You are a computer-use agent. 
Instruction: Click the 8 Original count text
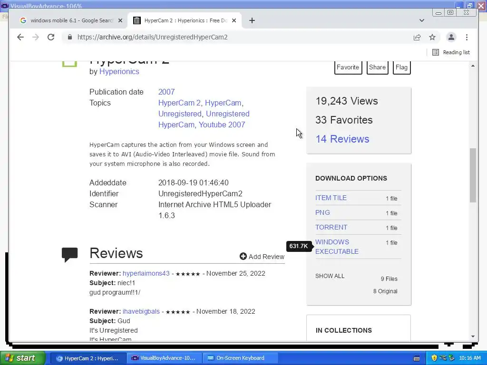(x=385, y=291)
